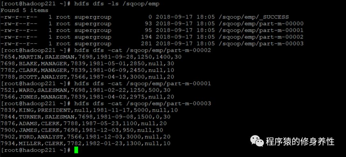This screenshot has width=346, height=157.
Task: Click the JONES MANAGER record line
Action: (x=87, y=97)
